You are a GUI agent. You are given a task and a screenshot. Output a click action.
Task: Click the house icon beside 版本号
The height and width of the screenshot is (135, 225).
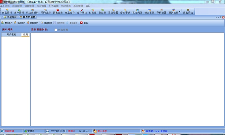click(143, 131)
